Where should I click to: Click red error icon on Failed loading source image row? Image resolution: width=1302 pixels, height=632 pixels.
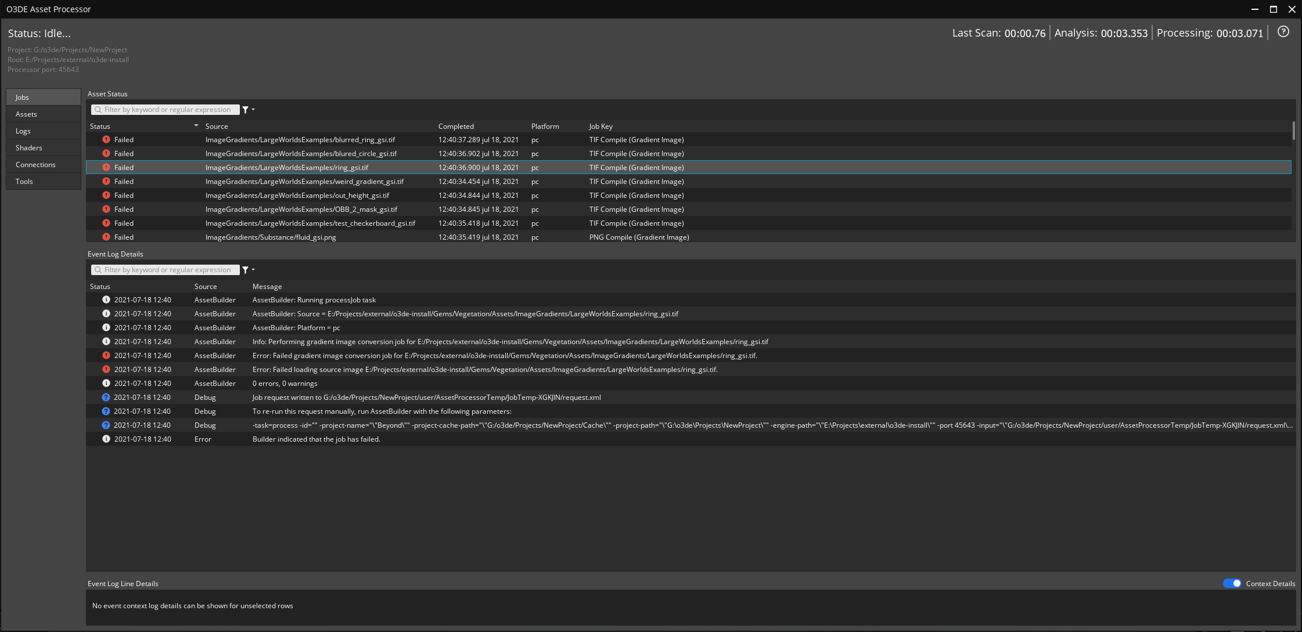click(x=106, y=369)
